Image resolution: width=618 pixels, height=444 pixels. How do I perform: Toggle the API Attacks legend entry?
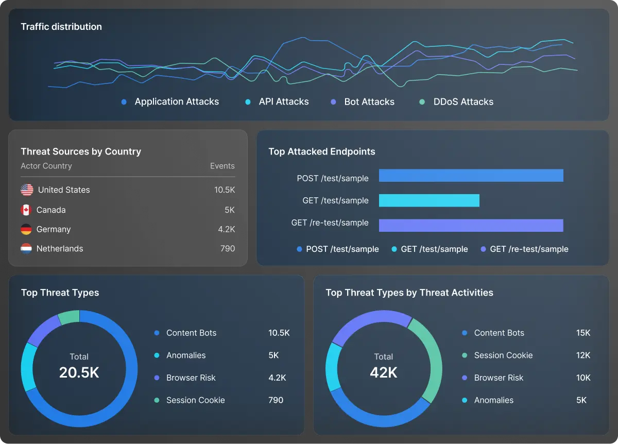click(x=246, y=101)
